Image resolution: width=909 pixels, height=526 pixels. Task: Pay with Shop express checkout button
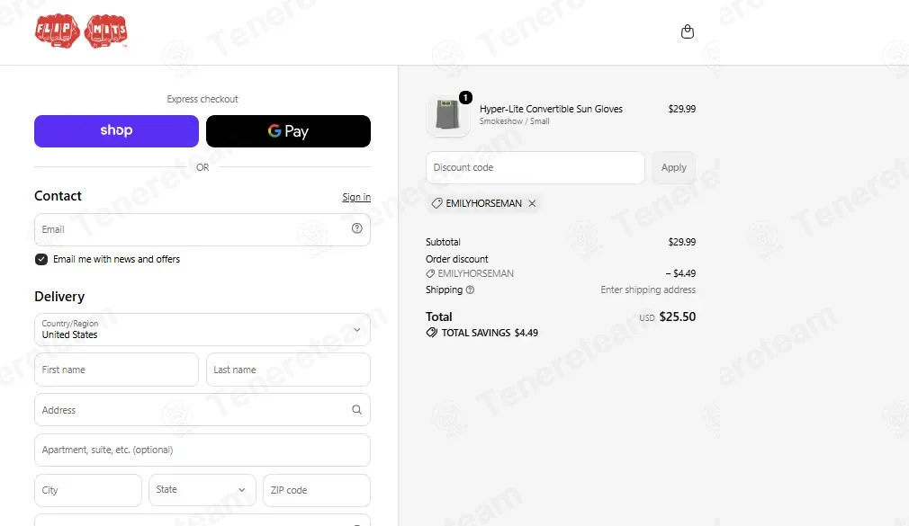click(116, 131)
